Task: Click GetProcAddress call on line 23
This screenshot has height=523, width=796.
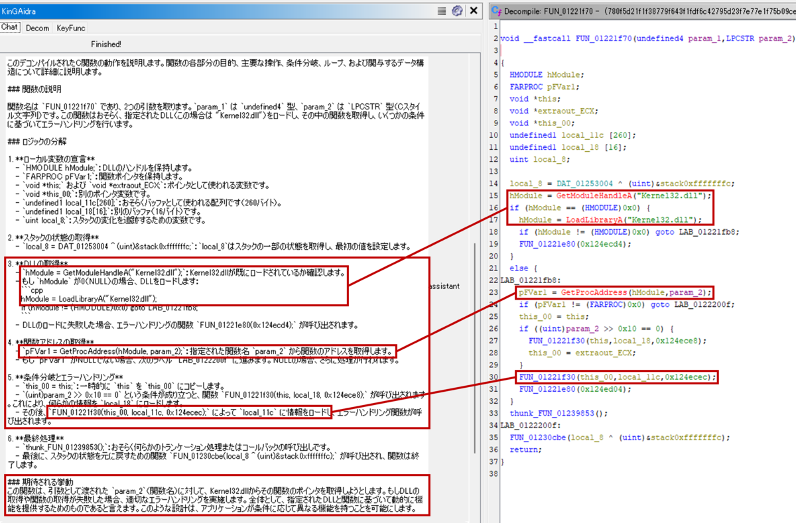Action: (x=635, y=292)
